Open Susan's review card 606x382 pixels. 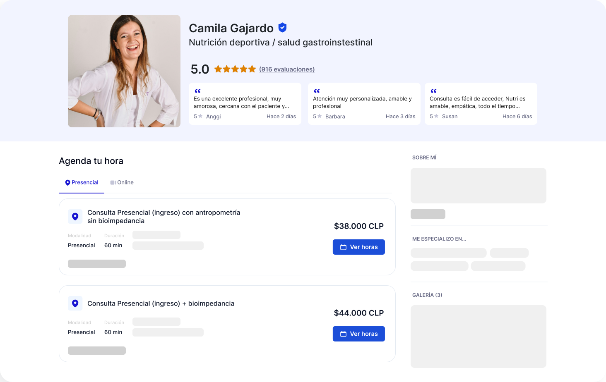pos(481,104)
